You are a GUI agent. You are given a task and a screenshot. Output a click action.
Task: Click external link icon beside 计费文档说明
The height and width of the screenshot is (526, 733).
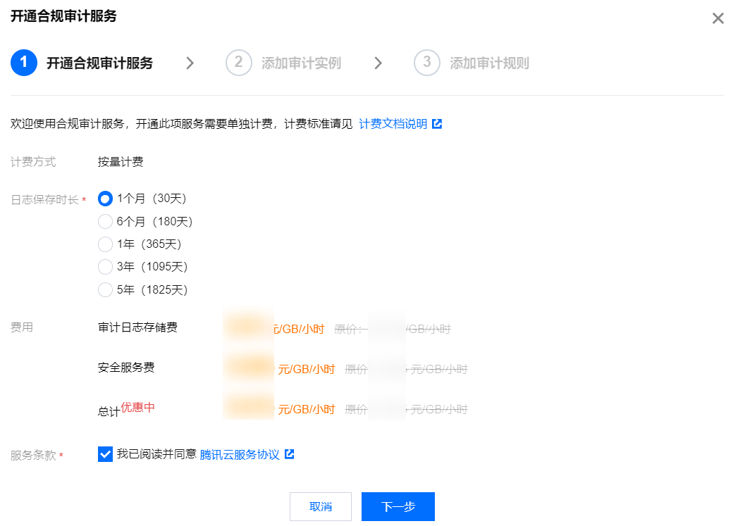tap(437, 124)
